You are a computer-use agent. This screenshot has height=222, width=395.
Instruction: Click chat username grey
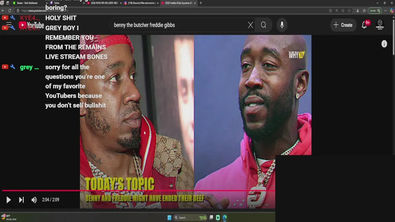29,67
